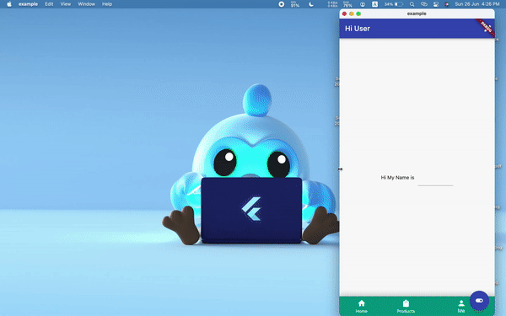The height and width of the screenshot is (316, 506).
Task: Click the network speed KB/s indicator
Action: point(332,4)
